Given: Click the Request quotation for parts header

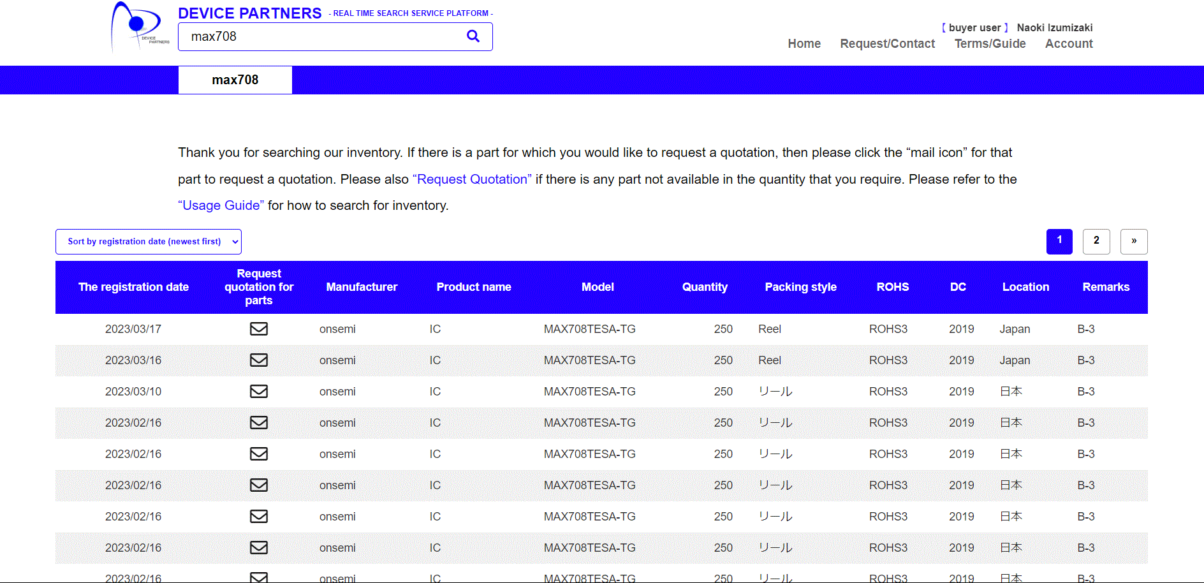Looking at the screenshot, I should click(259, 287).
